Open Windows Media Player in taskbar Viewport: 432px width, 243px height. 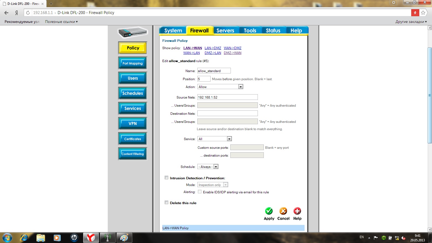57,238
